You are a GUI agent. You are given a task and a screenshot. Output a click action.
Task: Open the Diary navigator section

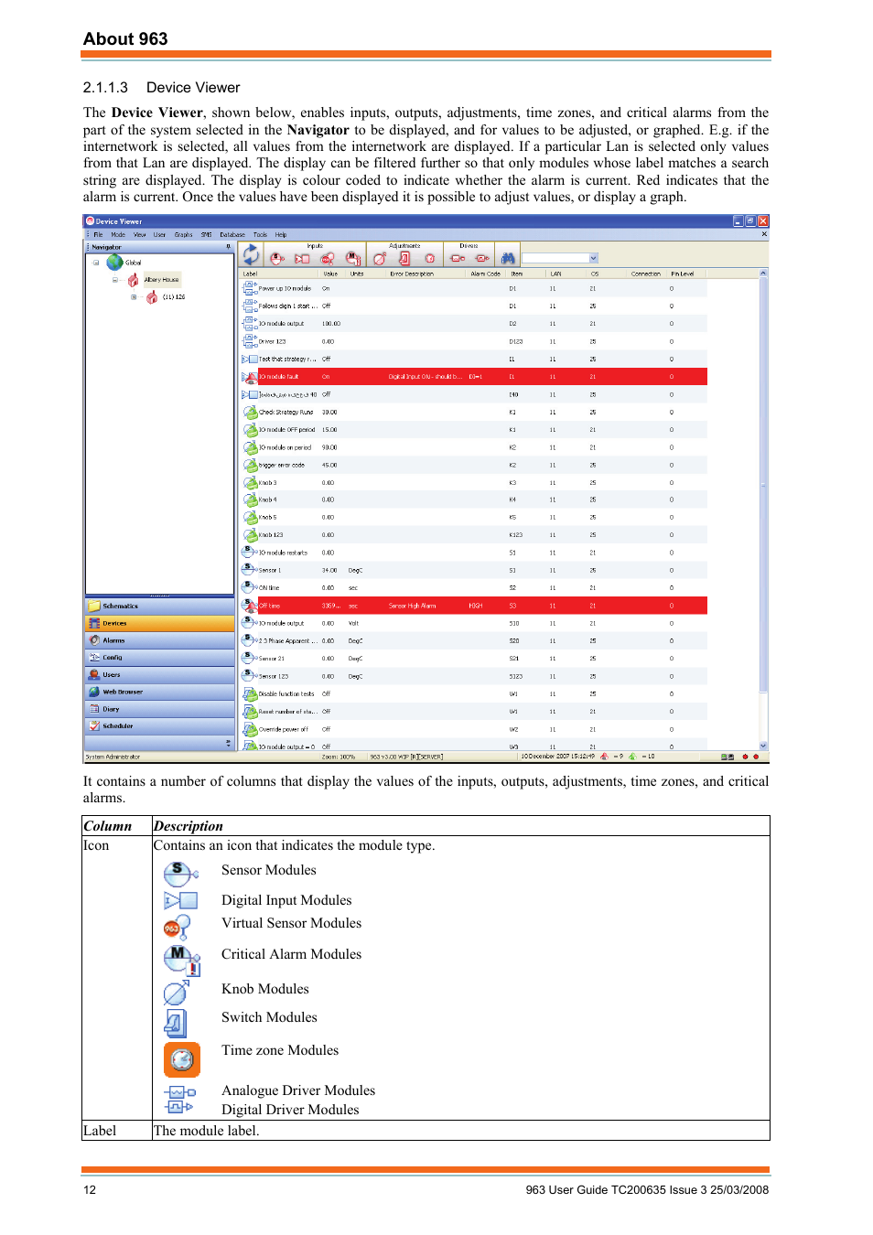159,709
